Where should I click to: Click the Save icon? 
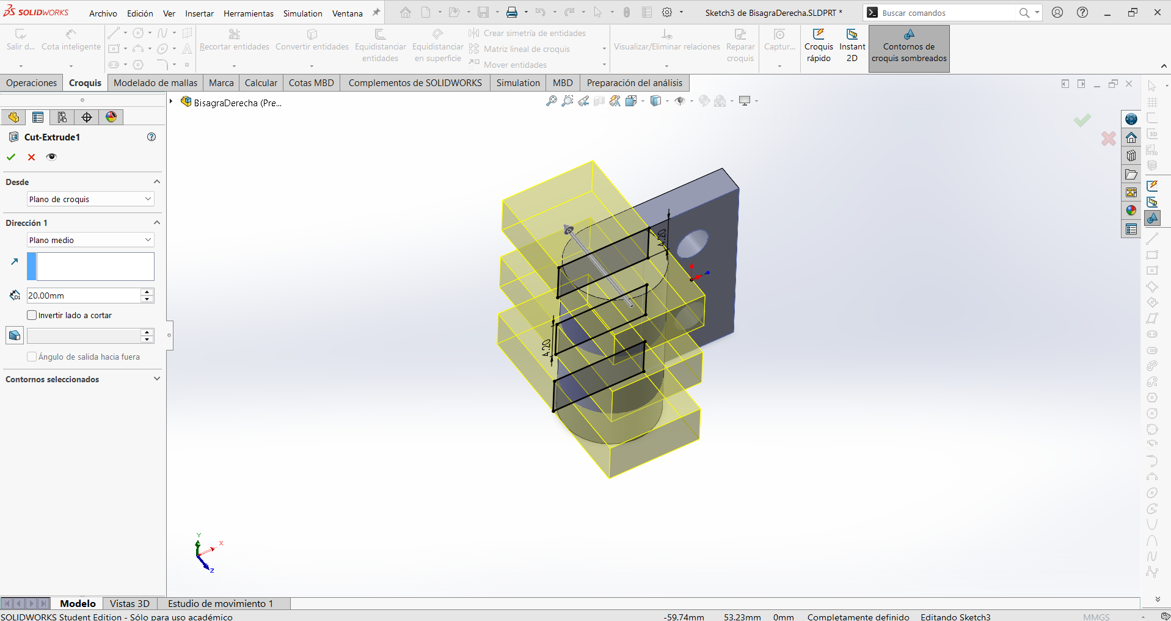click(483, 12)
